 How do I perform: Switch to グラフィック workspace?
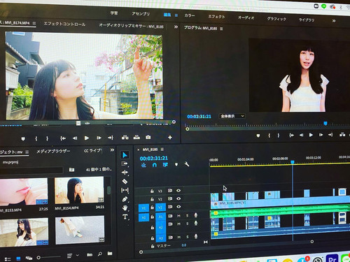click(276, 19)
